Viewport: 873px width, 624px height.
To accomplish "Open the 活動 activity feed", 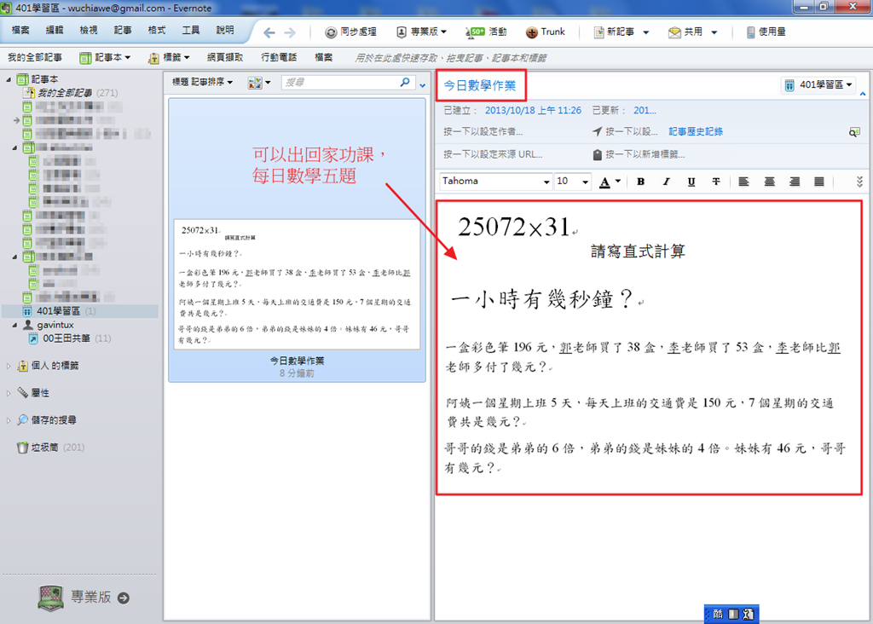I will [x=487, y=32].
